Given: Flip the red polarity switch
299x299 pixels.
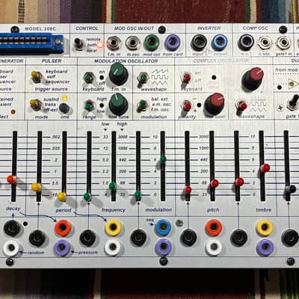Looking at the screenshot, I should 187,105.
